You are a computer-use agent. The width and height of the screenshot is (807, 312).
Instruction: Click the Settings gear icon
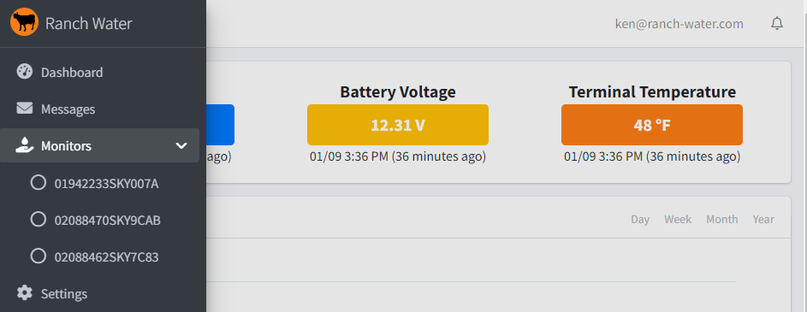(x=24, y=293)
